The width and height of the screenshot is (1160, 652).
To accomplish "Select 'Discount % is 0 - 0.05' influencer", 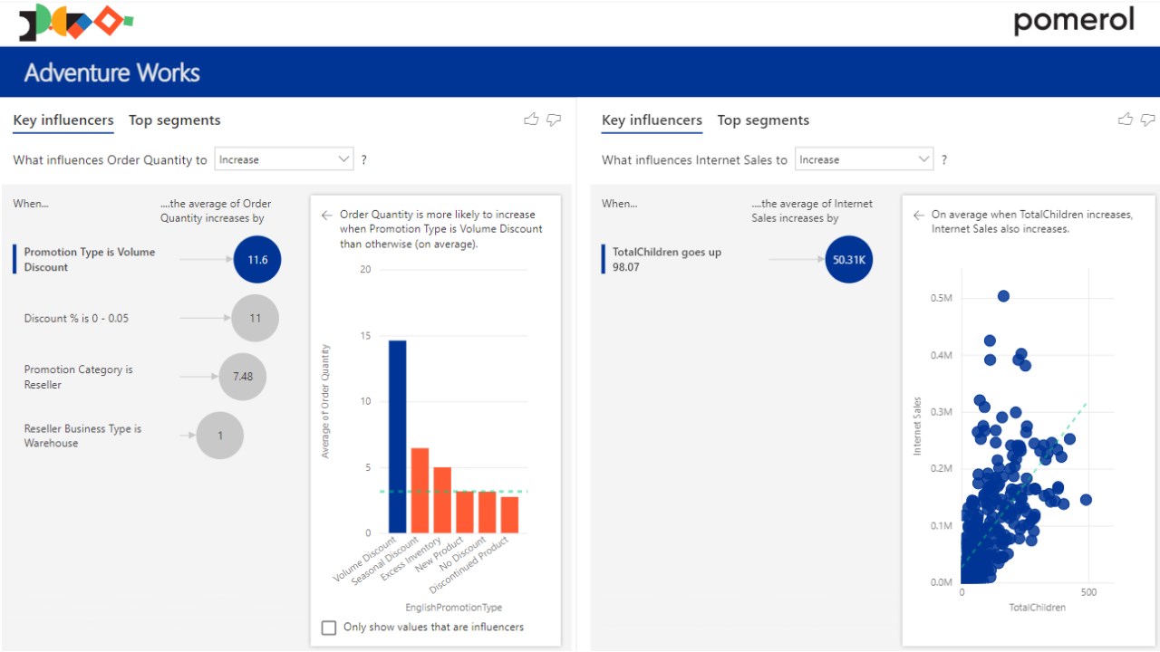I will tap(76, 319).
